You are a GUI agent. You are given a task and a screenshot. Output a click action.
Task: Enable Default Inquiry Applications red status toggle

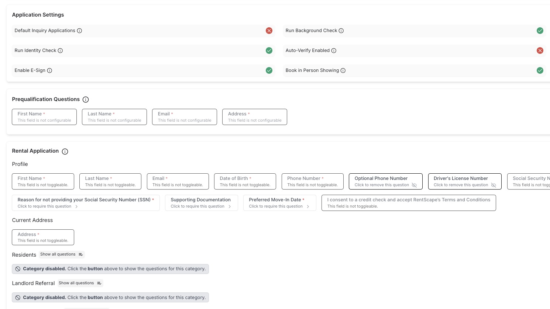(x=269, y=31)
